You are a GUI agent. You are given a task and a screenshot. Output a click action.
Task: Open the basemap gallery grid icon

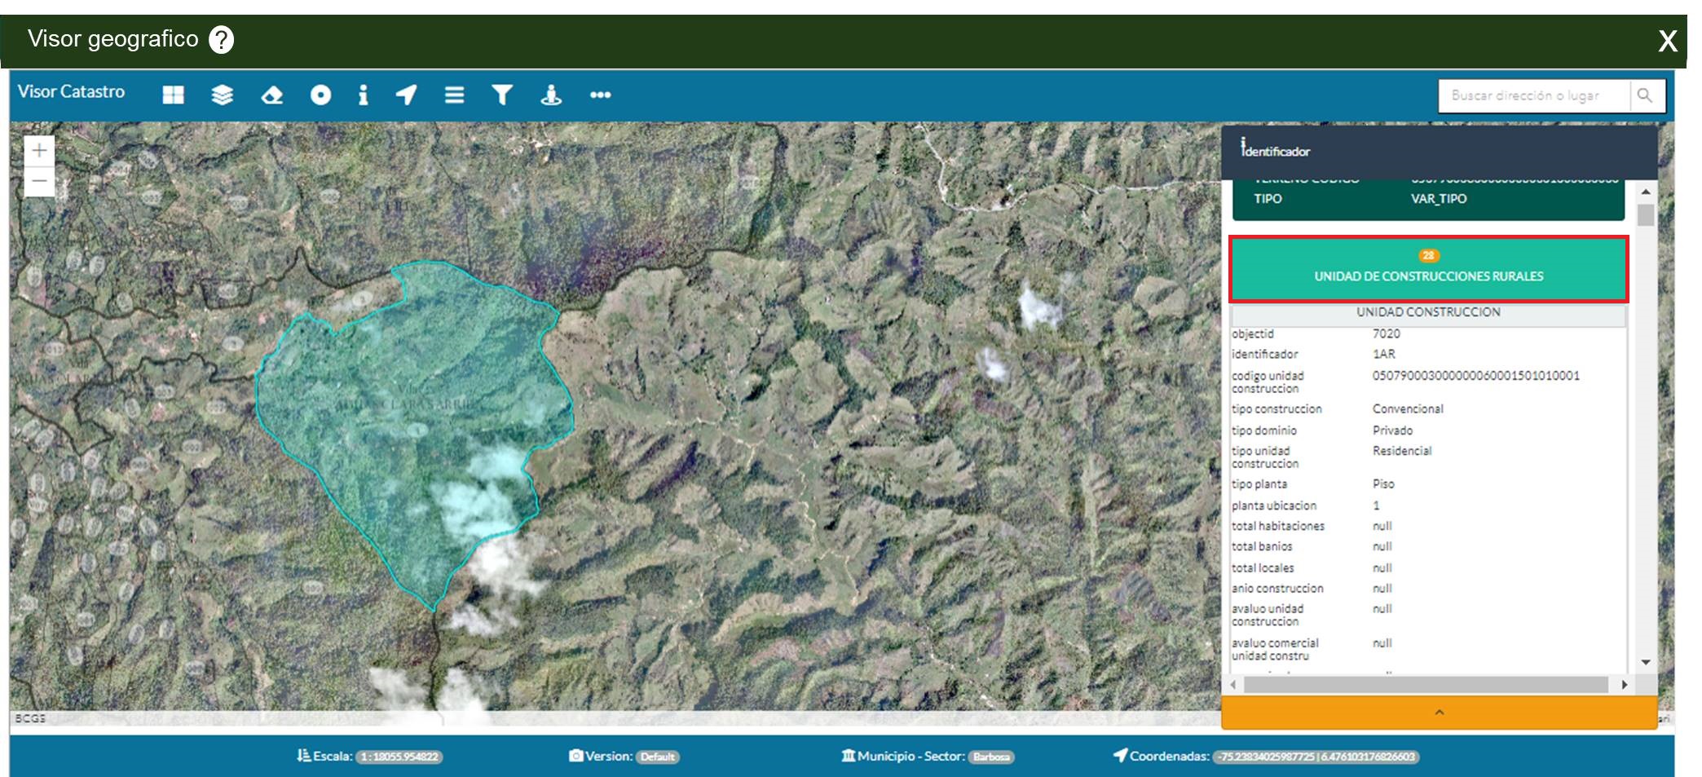click(173, 95)
